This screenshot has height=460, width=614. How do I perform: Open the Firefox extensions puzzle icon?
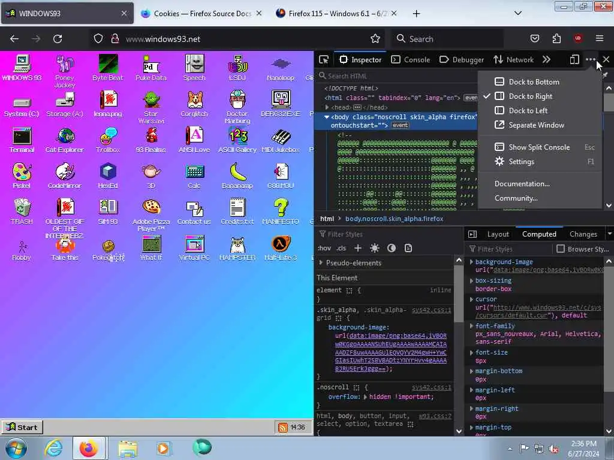pos(556,38)
